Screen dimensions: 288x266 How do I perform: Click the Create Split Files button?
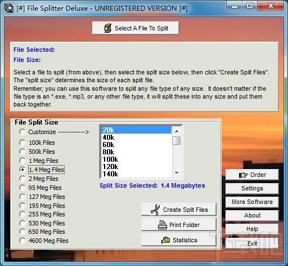[179, 210]
